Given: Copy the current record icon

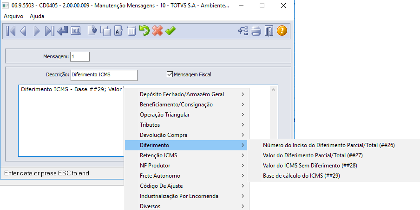Looking at the screenshot, I should point(105,31).
